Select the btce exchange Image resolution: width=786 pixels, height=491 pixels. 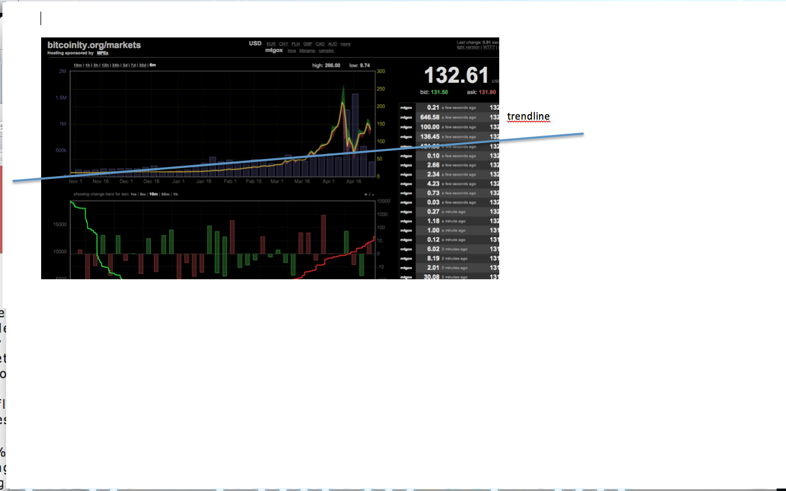292,51
